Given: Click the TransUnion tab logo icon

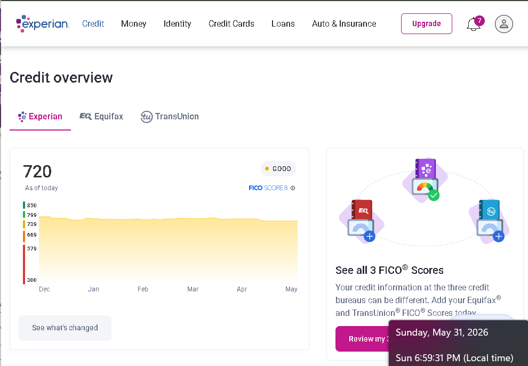Looking at the screenshot, I should [147, 117].
